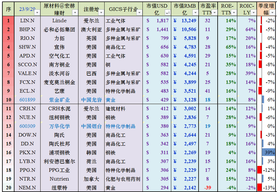The height and width of the screenshot is (192, 277).
Task: Open filter dropdown on 市盈率TTM column
Action: pyautogui.click(x=214, y=13)
